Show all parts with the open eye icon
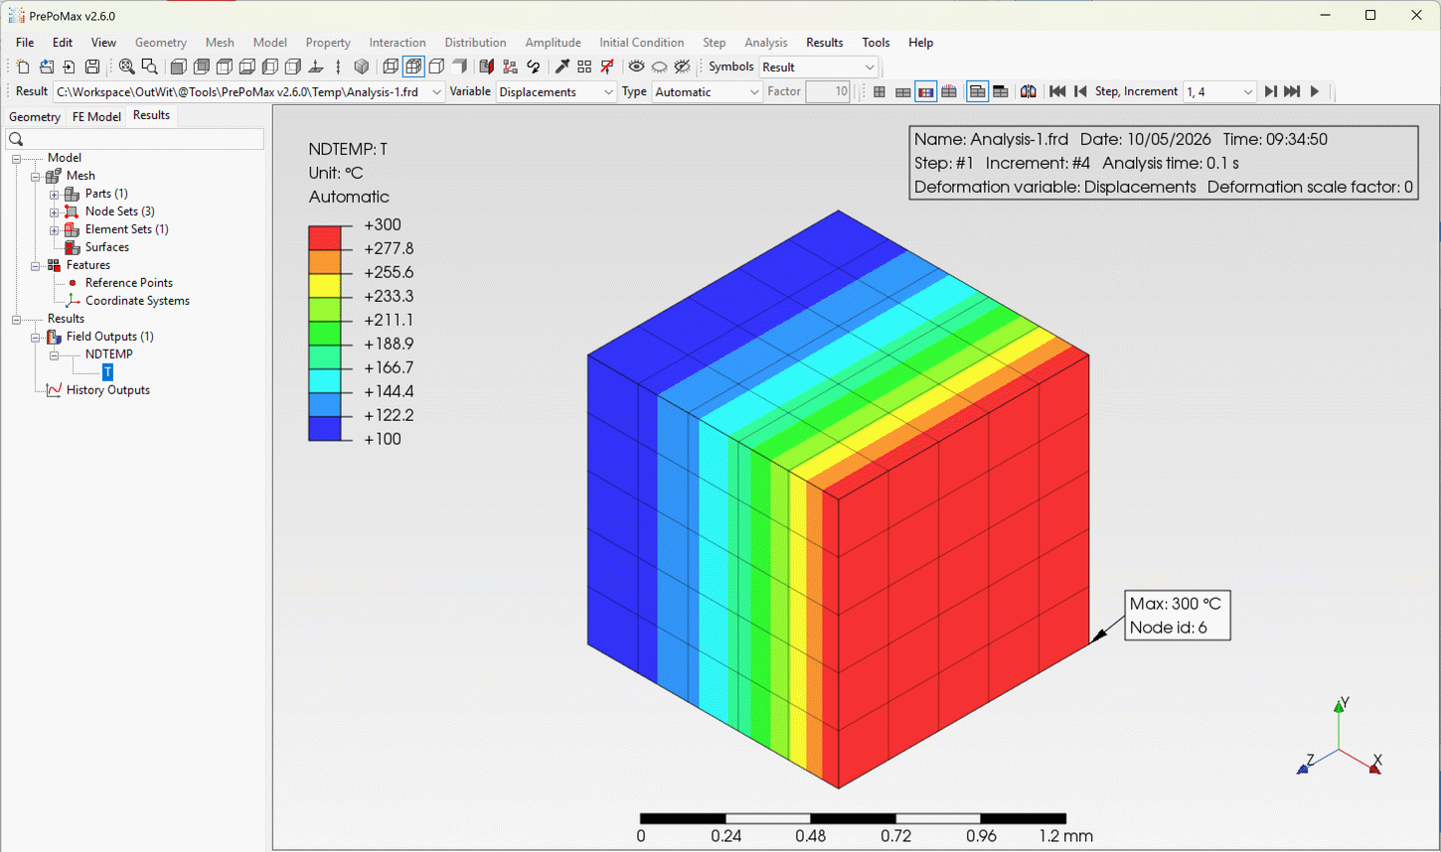 pos(636,67)
